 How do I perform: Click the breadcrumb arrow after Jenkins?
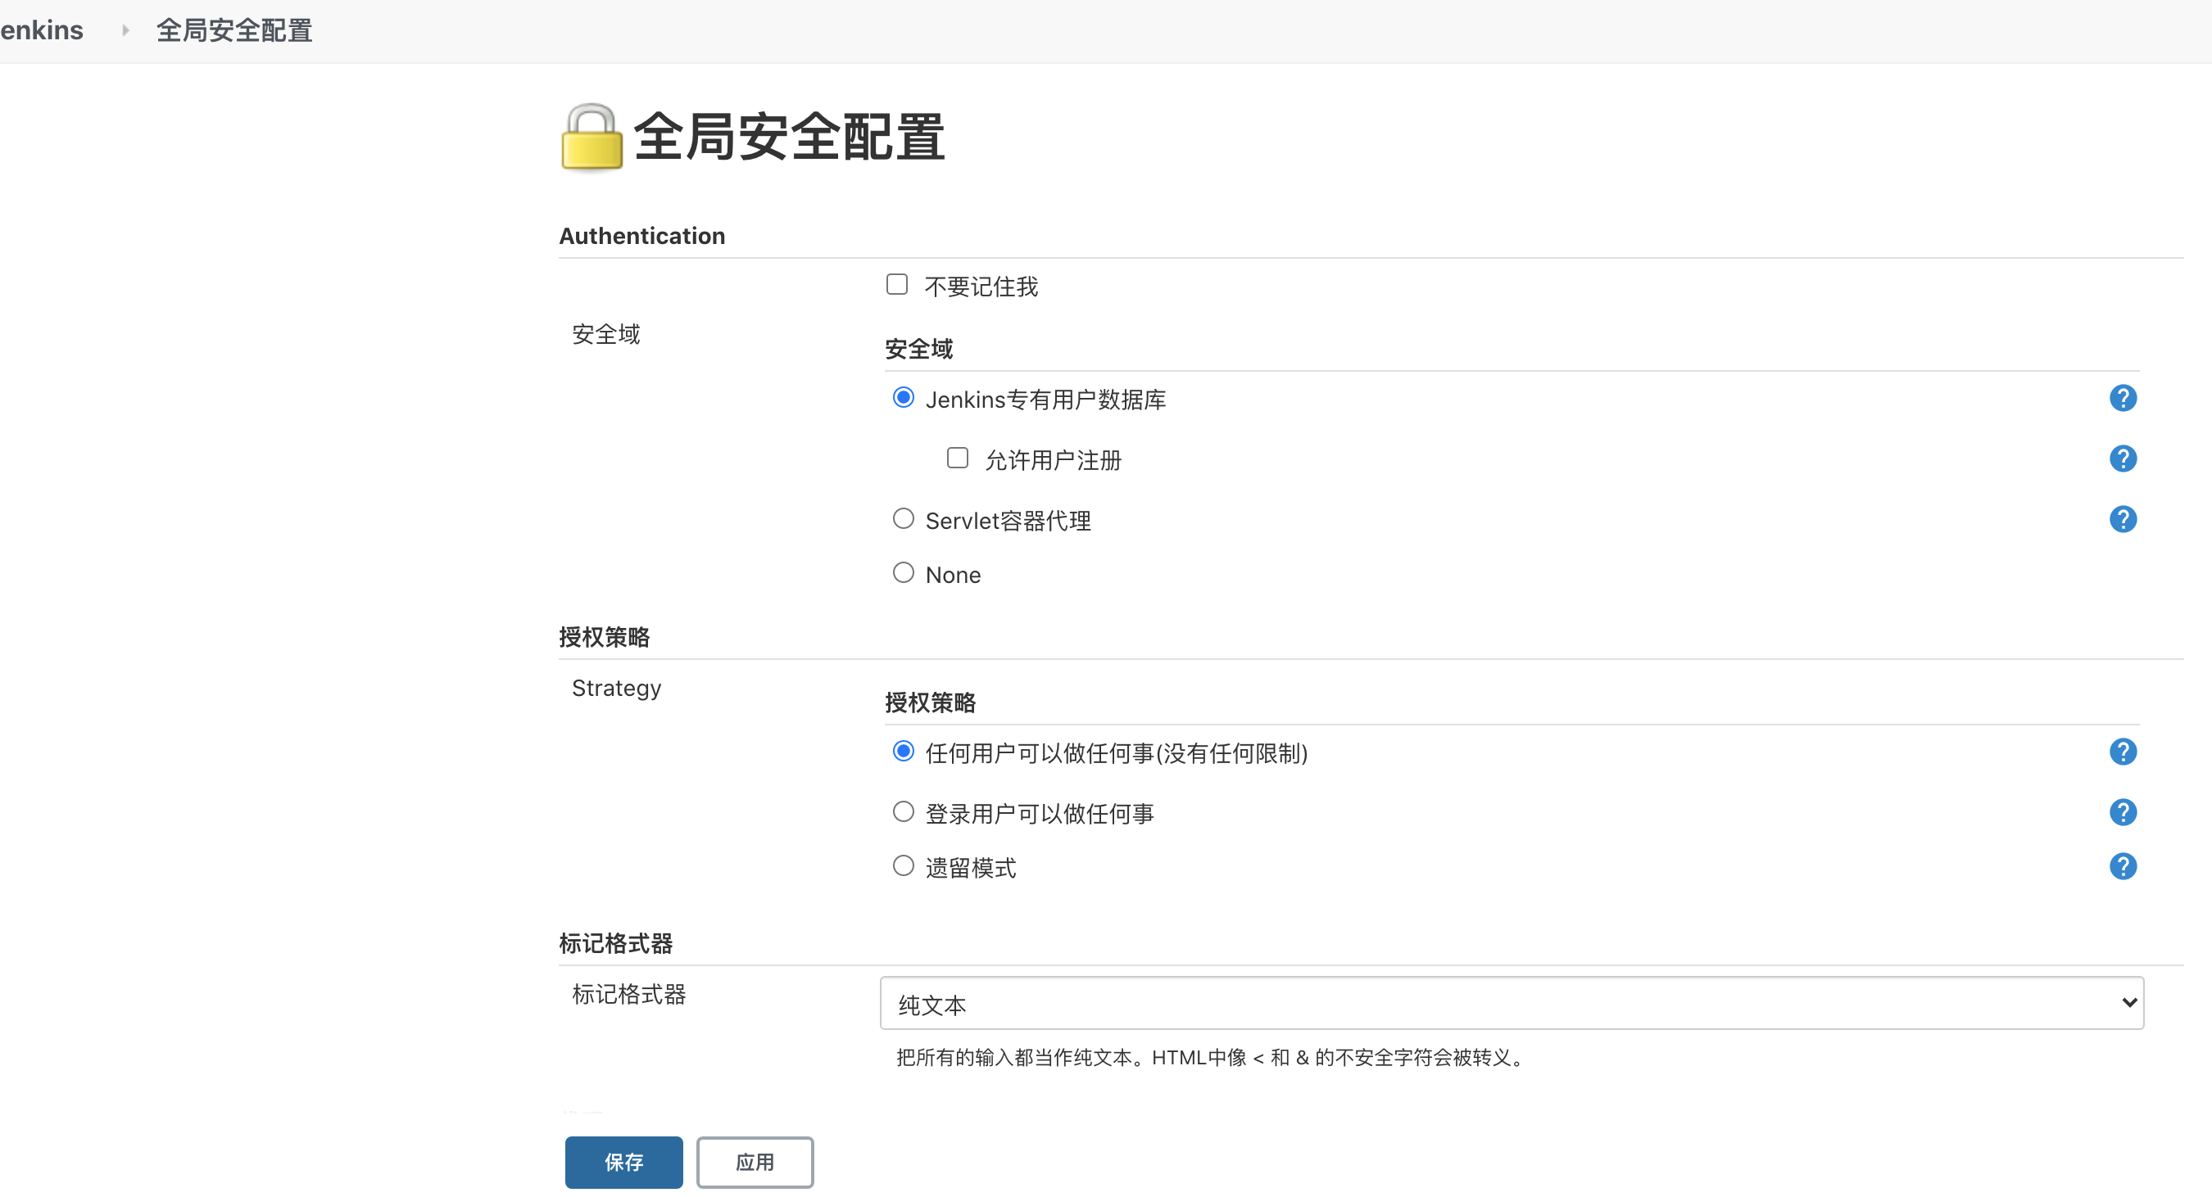point(125,31)
